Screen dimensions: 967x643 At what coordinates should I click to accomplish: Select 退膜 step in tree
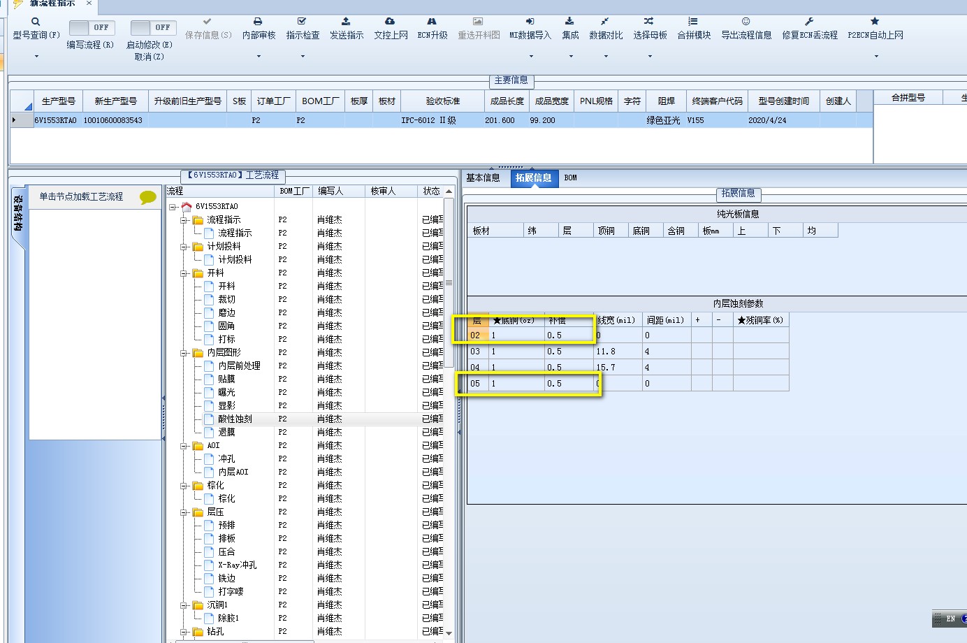pyautogui.click(x=226, y=432)
